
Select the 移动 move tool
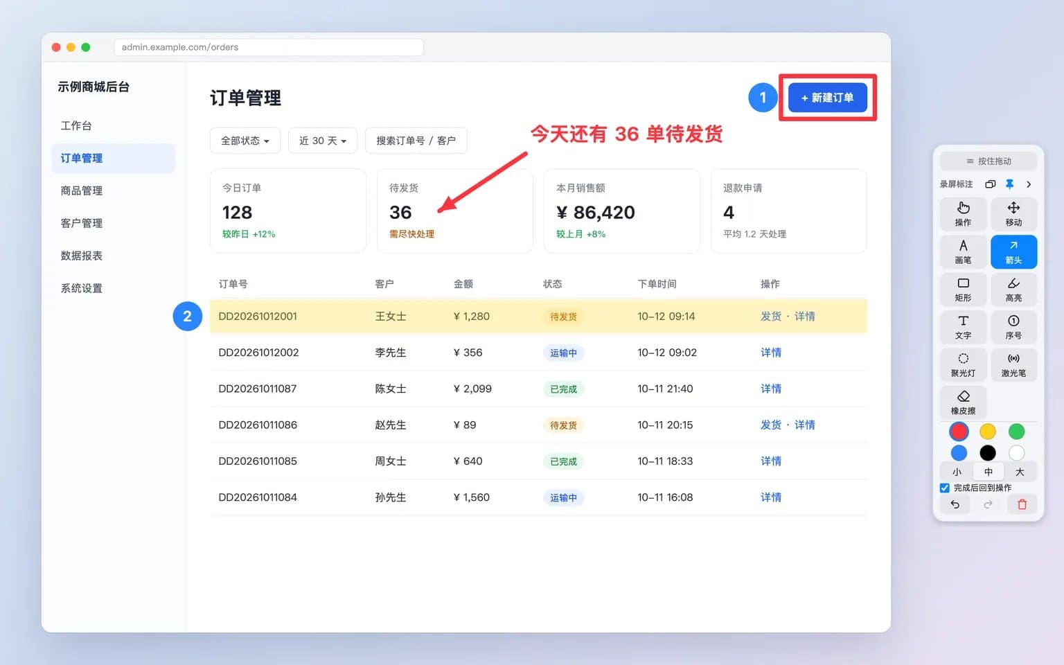click(x=1013, y=214)
